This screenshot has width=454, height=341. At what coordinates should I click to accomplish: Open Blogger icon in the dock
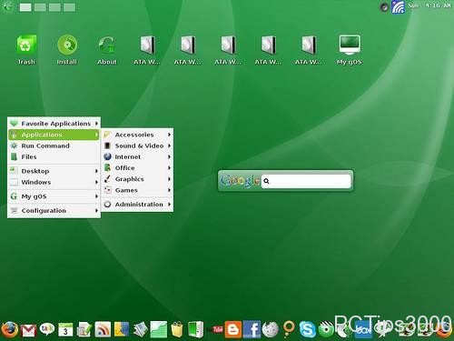point(233,329)
